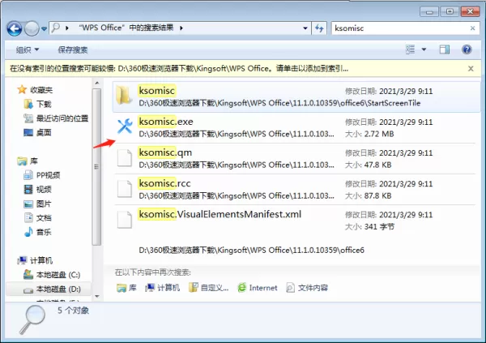Click the ksomisc search input field

tap(400, 28)
